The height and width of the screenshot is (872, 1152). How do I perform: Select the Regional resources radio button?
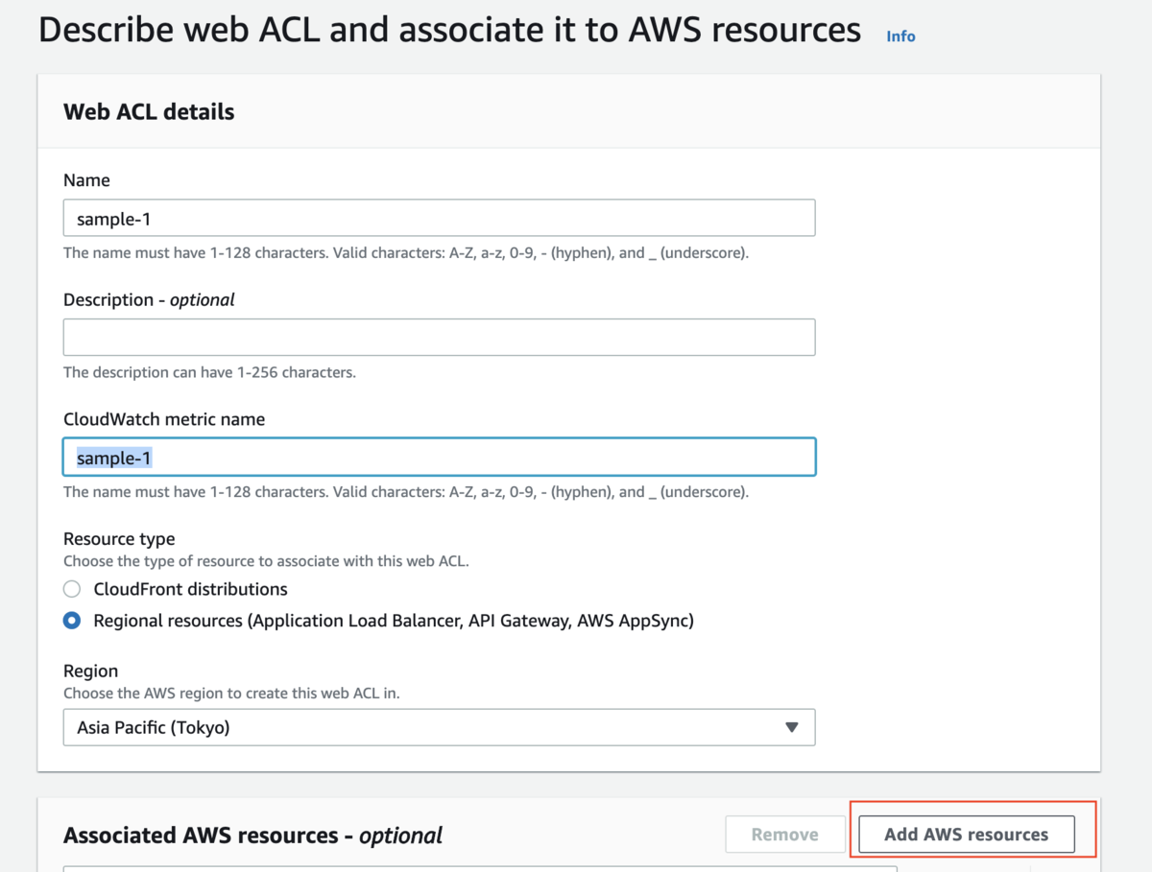(72, 621)
